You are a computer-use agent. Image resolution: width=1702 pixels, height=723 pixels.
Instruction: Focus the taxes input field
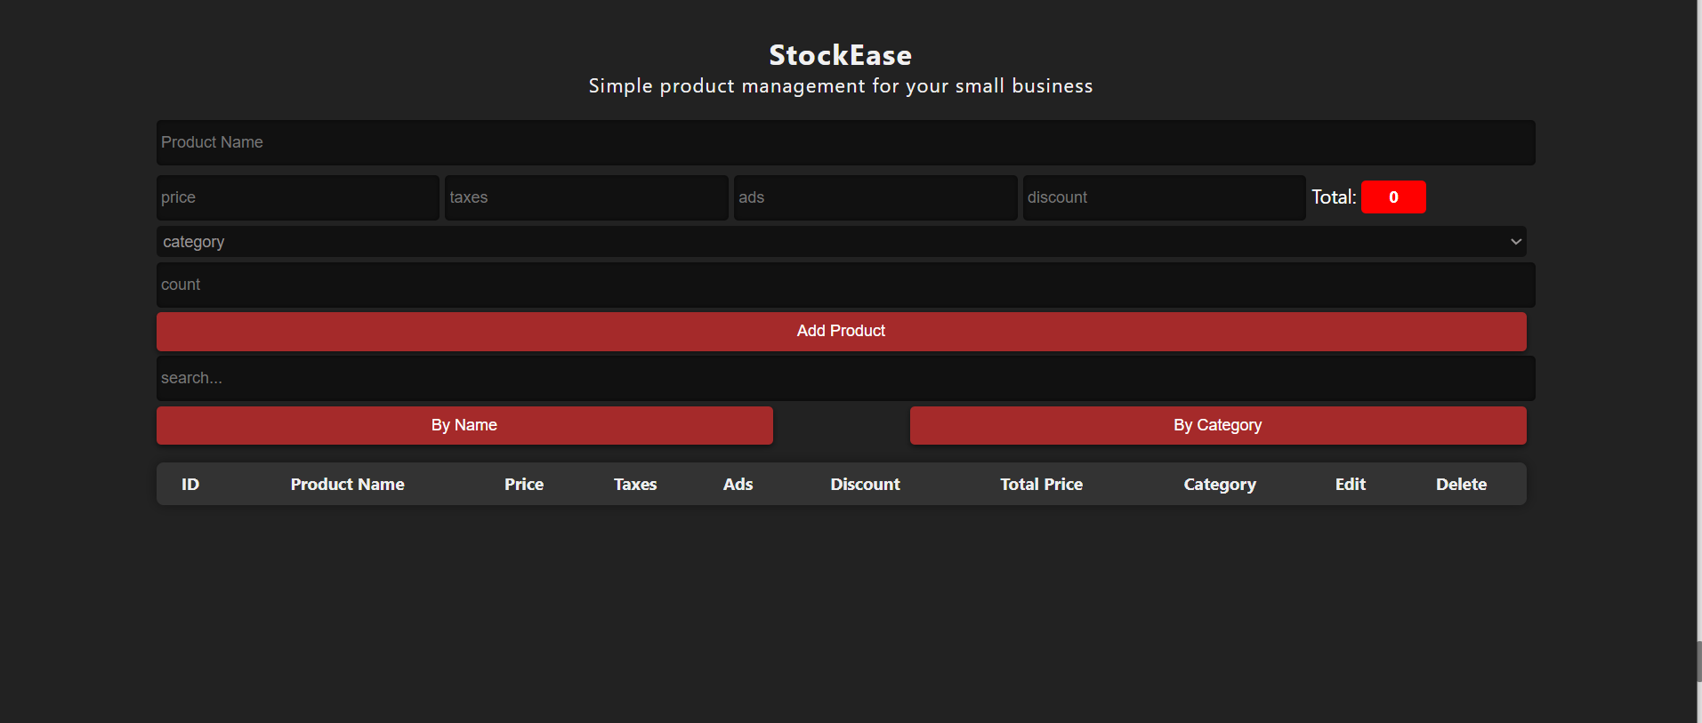point(585,197)
